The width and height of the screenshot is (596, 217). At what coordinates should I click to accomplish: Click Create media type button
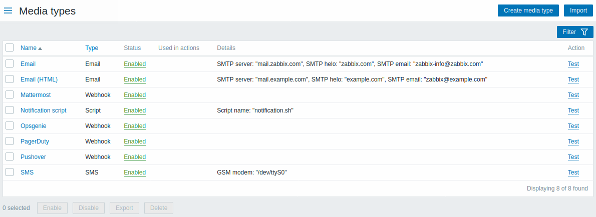528,10
